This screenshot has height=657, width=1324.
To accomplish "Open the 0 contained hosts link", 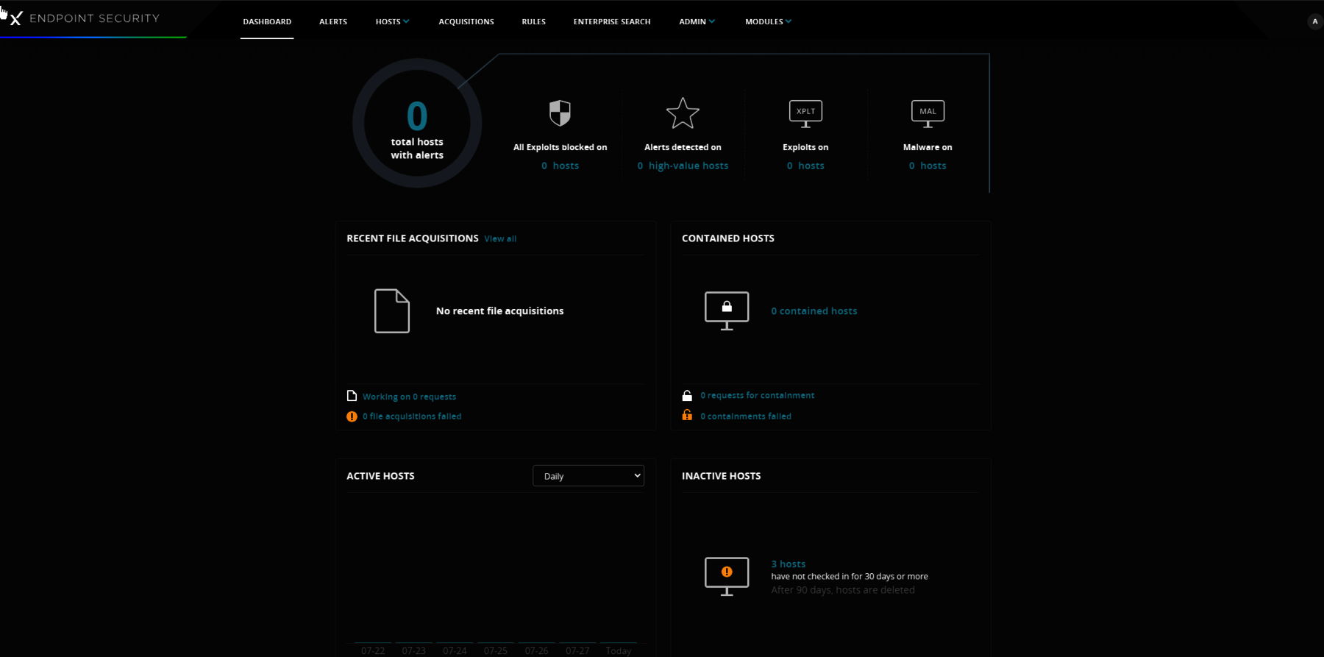I will pyautogui.click(x=814, y=311).
